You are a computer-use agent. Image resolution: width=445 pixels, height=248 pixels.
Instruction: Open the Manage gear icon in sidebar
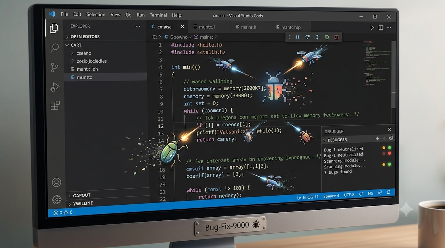(57, 199)
